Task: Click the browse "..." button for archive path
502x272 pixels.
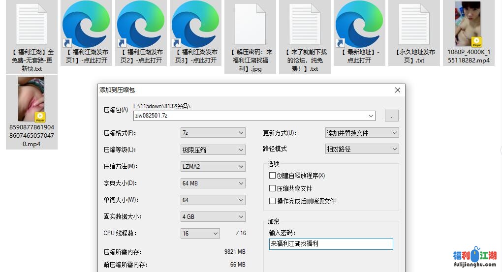Action: [391, 116]
